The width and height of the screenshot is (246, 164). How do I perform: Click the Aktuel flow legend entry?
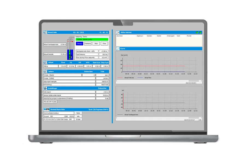pyautogui.click(x=144, y=78)
